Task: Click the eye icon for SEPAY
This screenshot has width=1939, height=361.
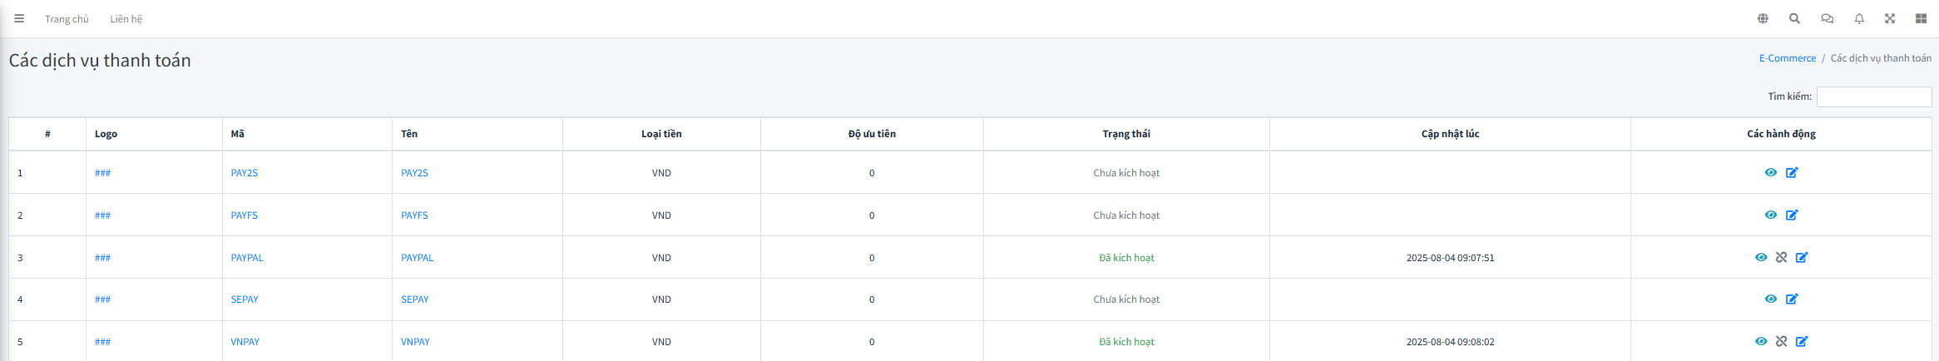Action: pos(1771,299)
